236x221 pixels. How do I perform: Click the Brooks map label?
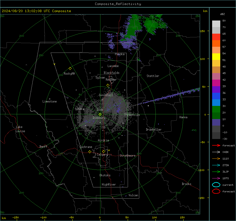[x=186, y=184]
